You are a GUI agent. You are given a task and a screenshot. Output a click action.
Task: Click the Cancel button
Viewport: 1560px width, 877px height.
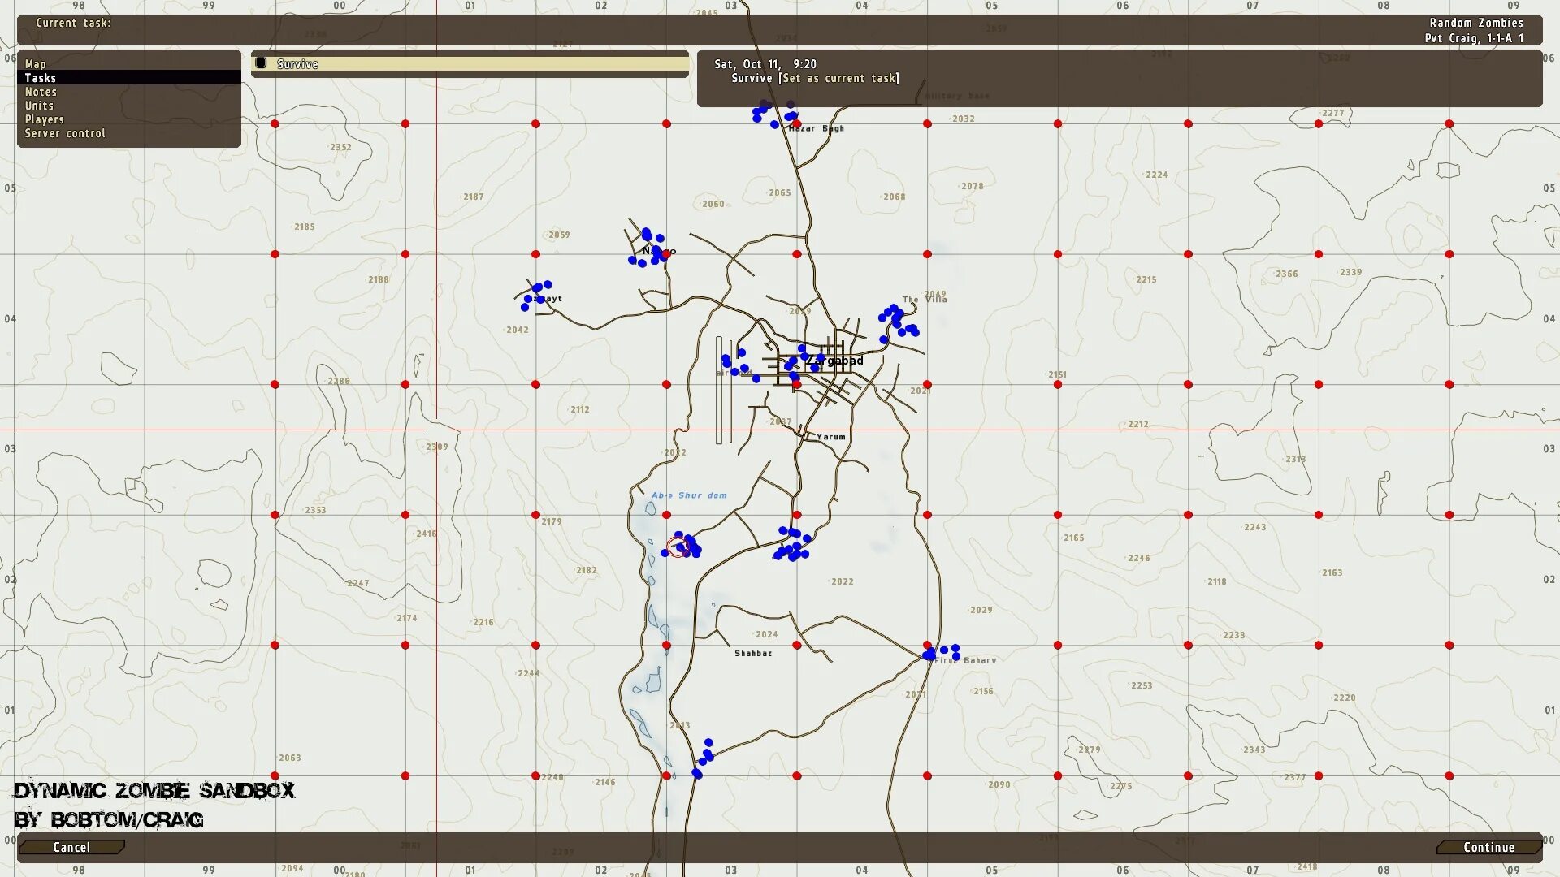[71, 847]
